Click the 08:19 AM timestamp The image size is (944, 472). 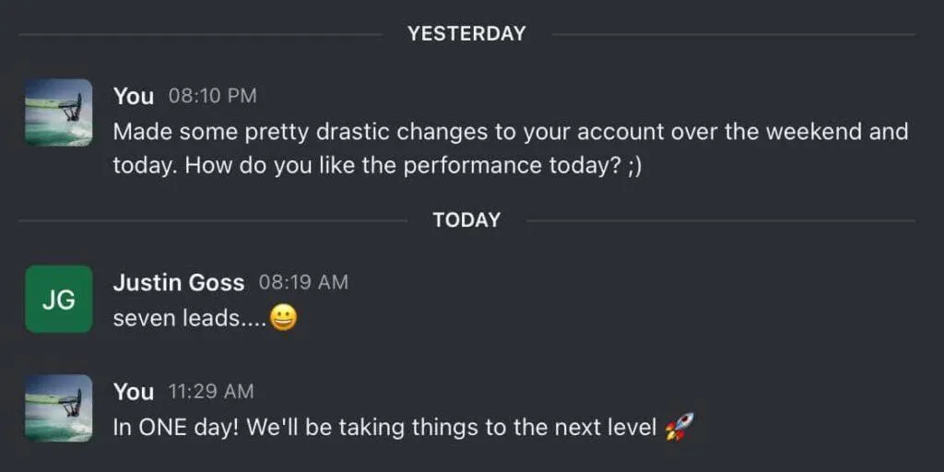(303, 282)
